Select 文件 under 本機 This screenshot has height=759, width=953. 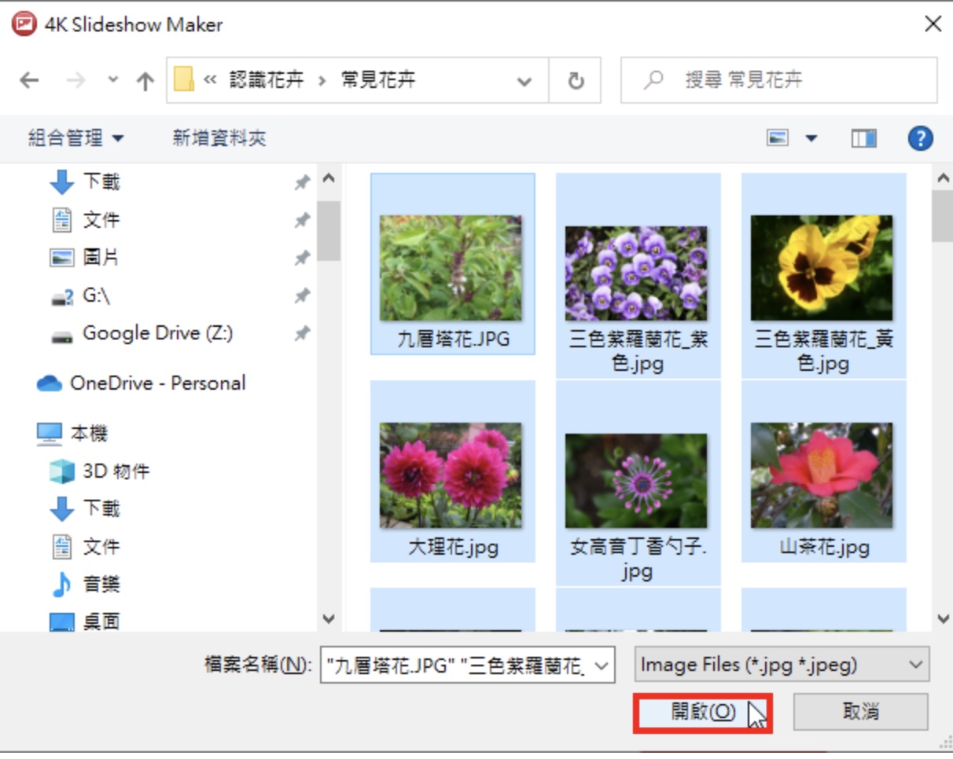pos(101,547)
